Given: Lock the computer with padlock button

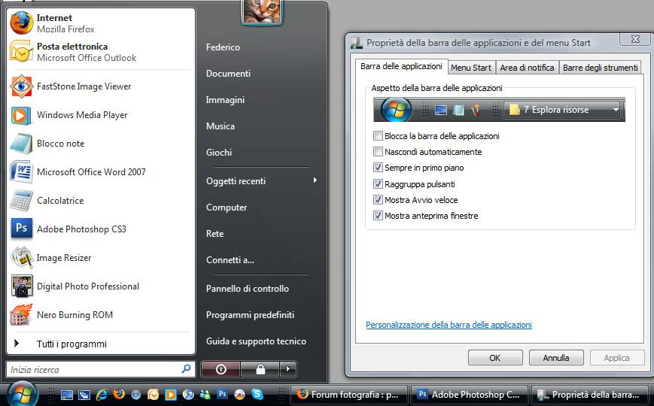Looking at the screenshot, I should tap(260, 369).
